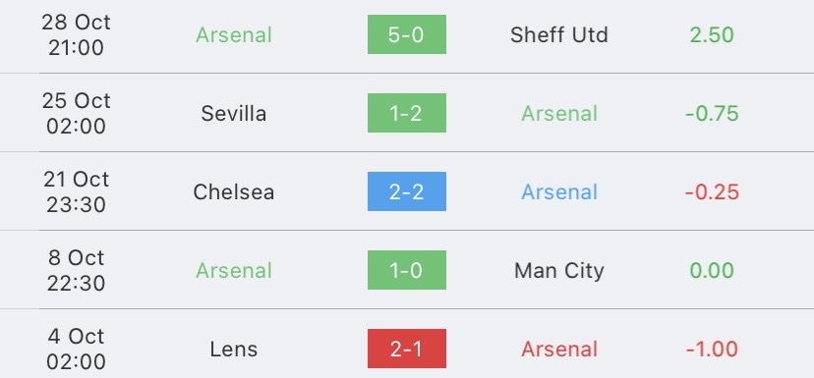Open the Lens team link
This screenshot has height=378, width=814.
234,350
